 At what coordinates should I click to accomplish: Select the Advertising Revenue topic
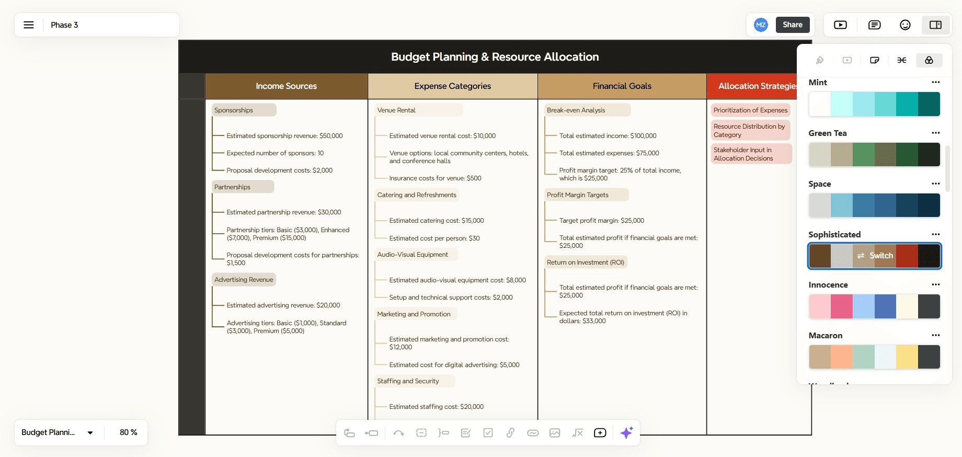tap(244, 280)
